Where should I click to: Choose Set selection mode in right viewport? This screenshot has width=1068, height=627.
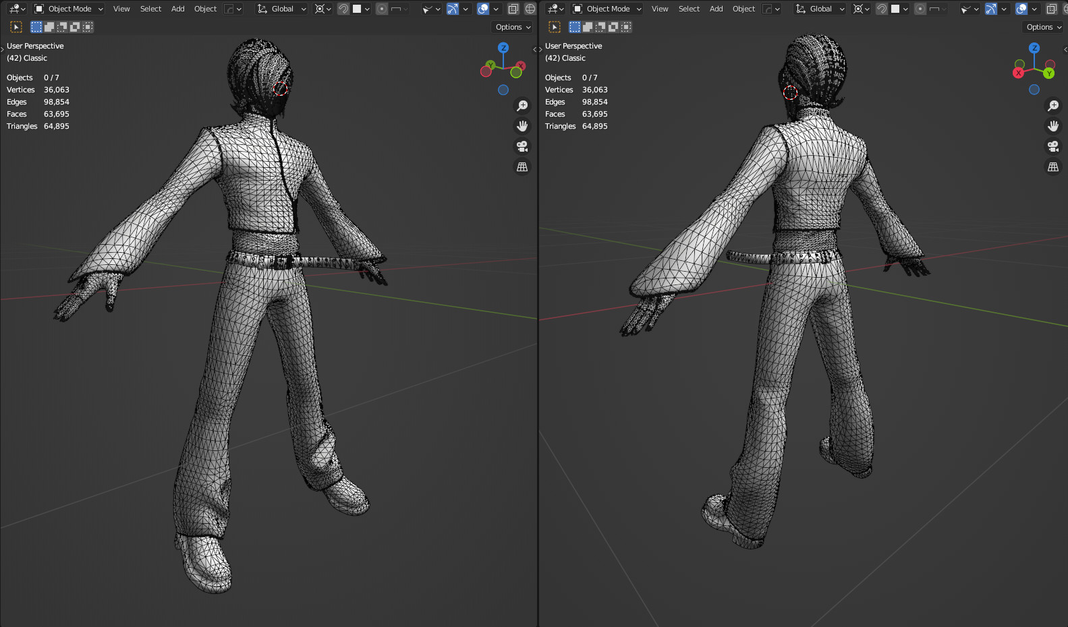point(575,27)
